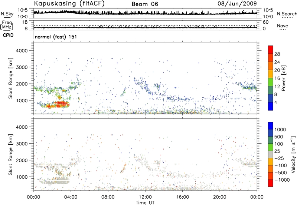Click the 'Velocity [m s-1]' colorbar title
Viewport: 297px width, 205px height.
(x=293, y=154)
